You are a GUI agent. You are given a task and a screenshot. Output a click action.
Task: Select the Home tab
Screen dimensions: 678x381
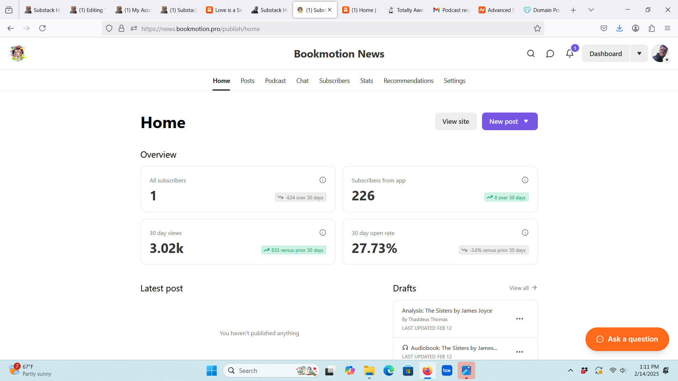click(x=221, y=81)
